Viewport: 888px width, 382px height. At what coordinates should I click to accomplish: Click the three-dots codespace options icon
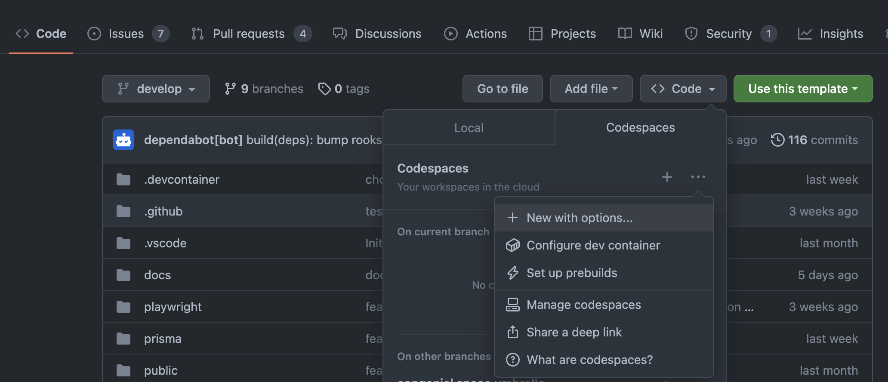click(x=698, y=177)
